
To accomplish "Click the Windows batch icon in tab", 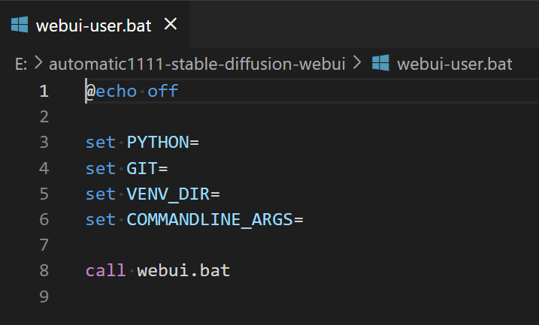I will 20,25.
